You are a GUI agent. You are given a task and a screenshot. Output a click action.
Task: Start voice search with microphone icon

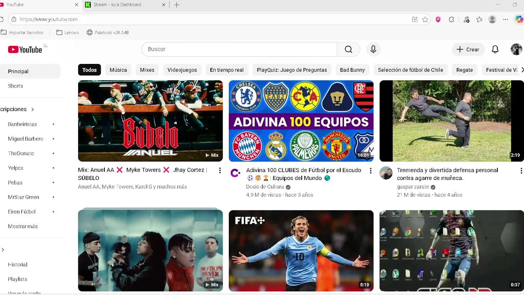[373, 49]
